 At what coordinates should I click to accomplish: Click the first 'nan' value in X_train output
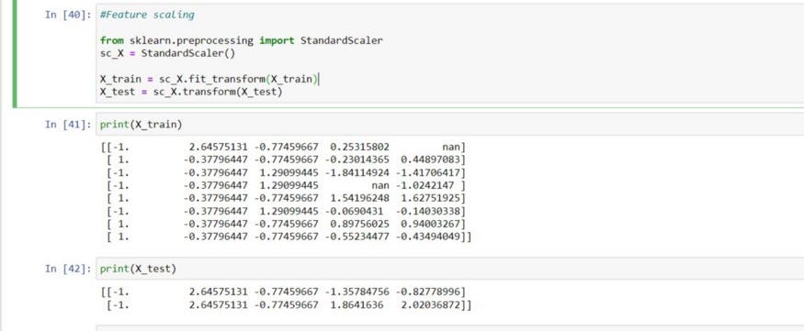[451, 148]
